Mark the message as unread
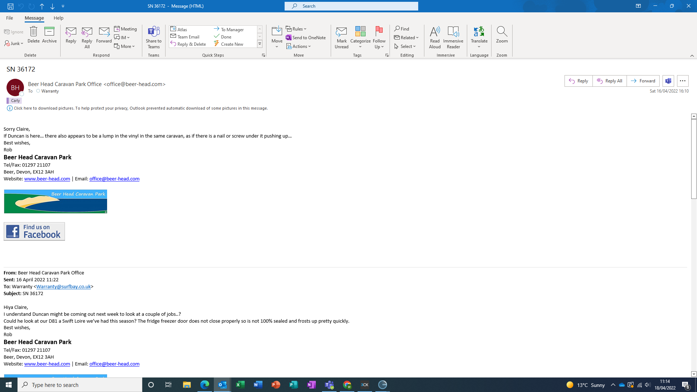Image resolution: width=697 pixels, height=392 pixels. click(x=341, y=37)
